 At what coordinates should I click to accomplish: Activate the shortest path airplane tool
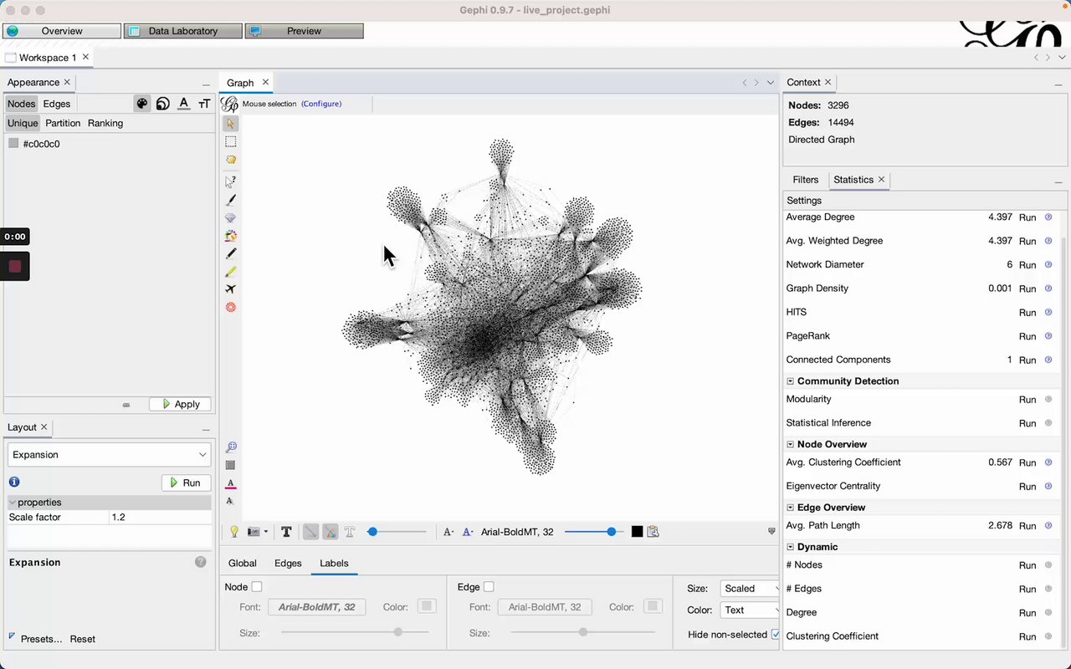tap(231, 289)
